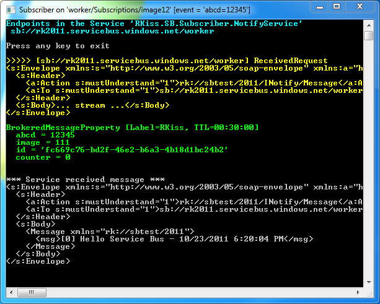Click the horizontal scrollbar thumb
The height and width of the screenshot is (304, 380).
[x=32, y=292]
